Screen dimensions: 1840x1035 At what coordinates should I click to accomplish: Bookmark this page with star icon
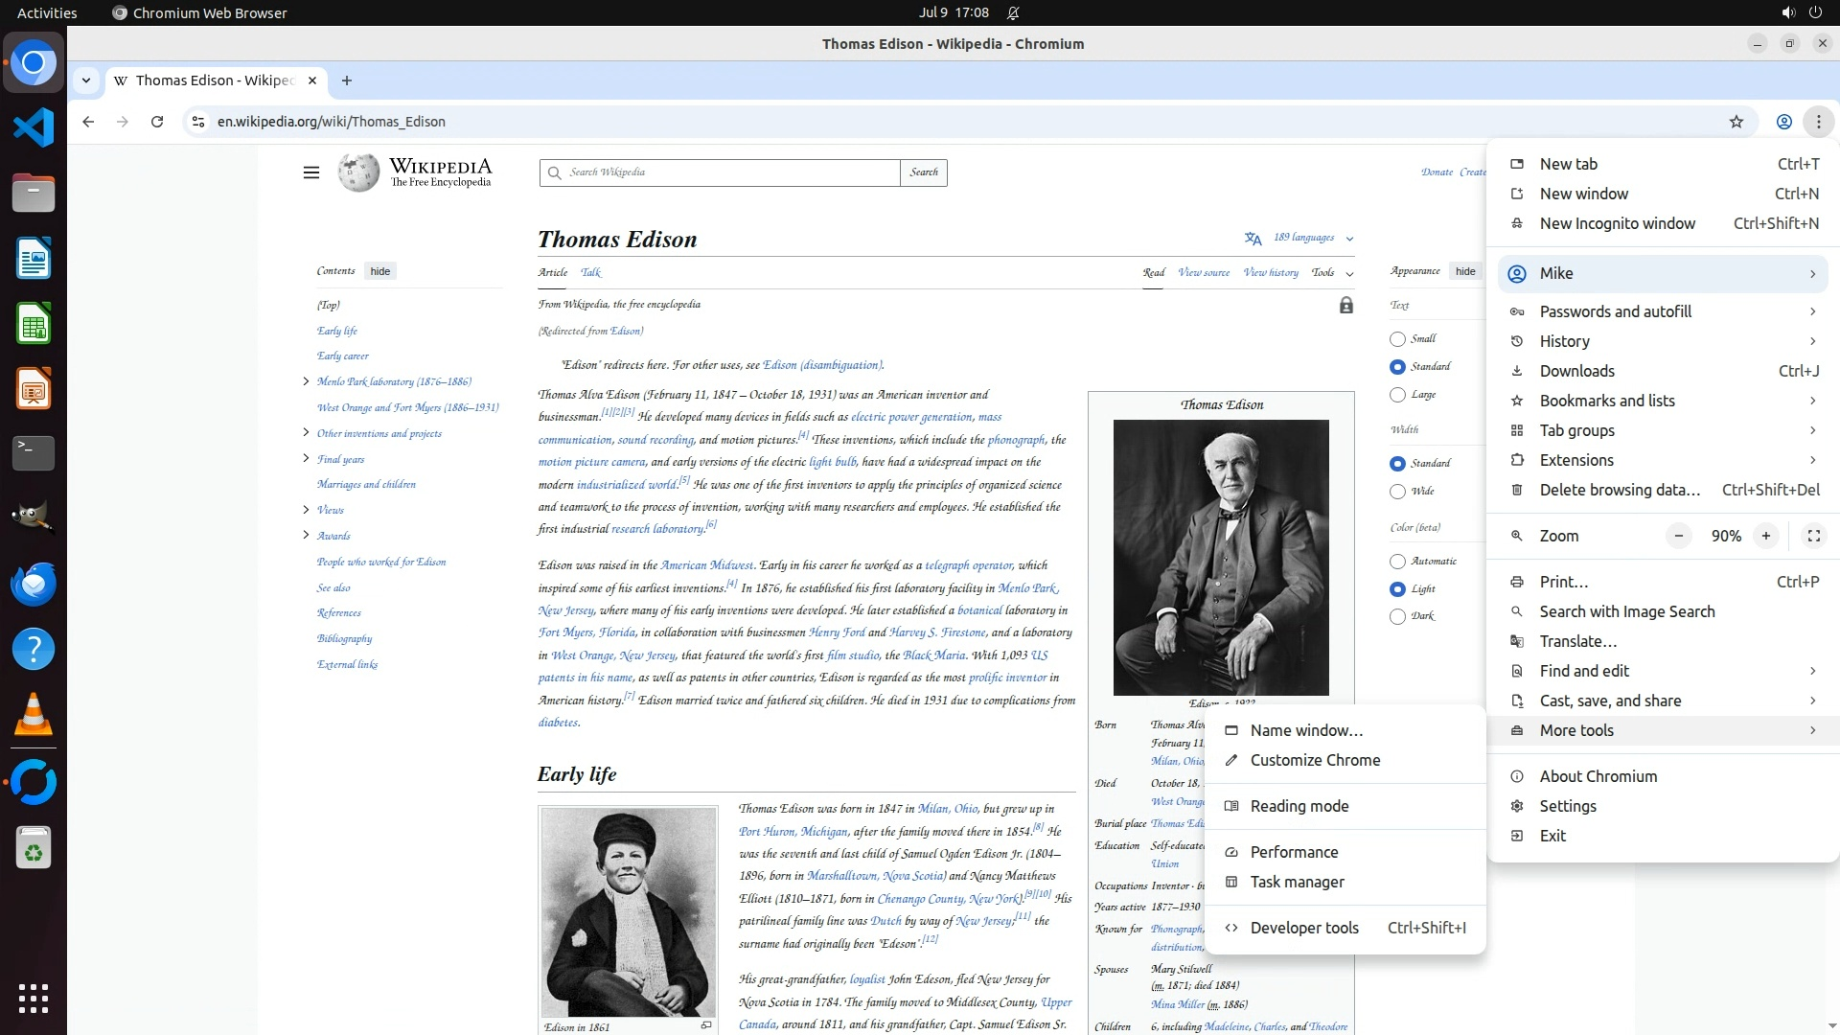[1736, 122]
